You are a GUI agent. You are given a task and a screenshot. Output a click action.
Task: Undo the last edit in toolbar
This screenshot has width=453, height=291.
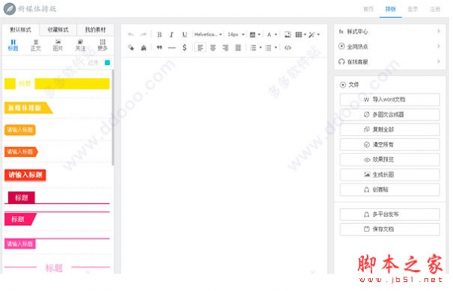pos(131,35)
